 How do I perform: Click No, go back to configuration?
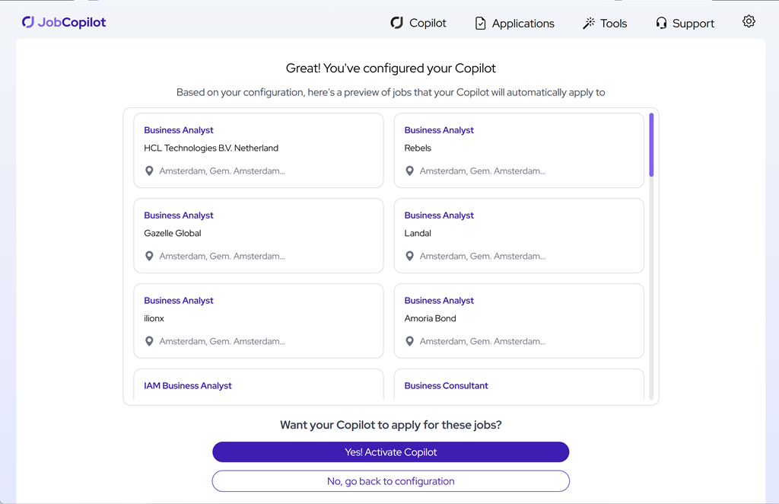click(x=390, y=481)
